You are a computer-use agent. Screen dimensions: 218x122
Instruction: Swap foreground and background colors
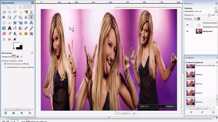click(21, 43)
